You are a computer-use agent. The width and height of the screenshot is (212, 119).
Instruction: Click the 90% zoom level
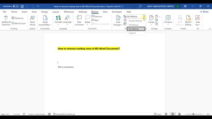click(208, 114)
